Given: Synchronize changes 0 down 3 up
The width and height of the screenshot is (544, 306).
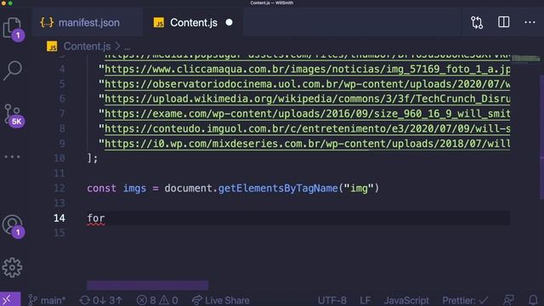Looking at the screenshot, I should (x=101, y=300).
